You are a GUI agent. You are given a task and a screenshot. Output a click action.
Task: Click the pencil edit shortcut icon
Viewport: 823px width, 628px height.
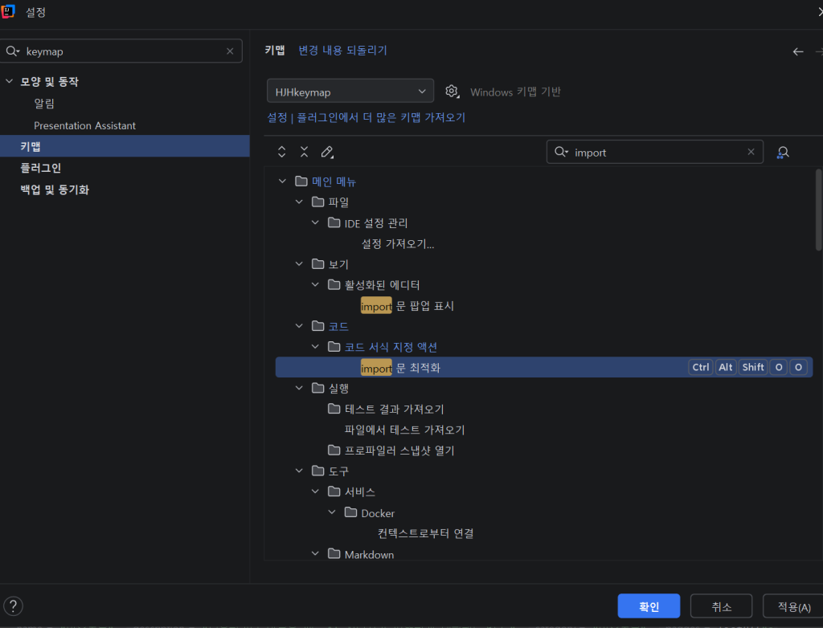tap(327, 152)
